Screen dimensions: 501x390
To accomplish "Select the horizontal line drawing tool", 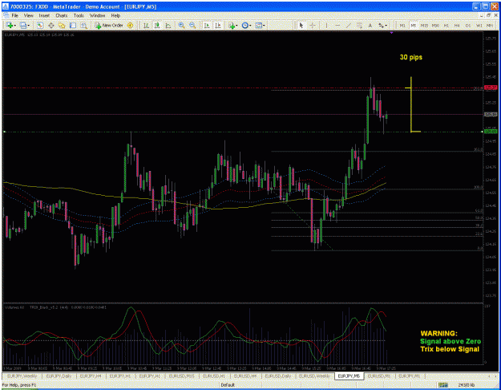I will [337, 25].
